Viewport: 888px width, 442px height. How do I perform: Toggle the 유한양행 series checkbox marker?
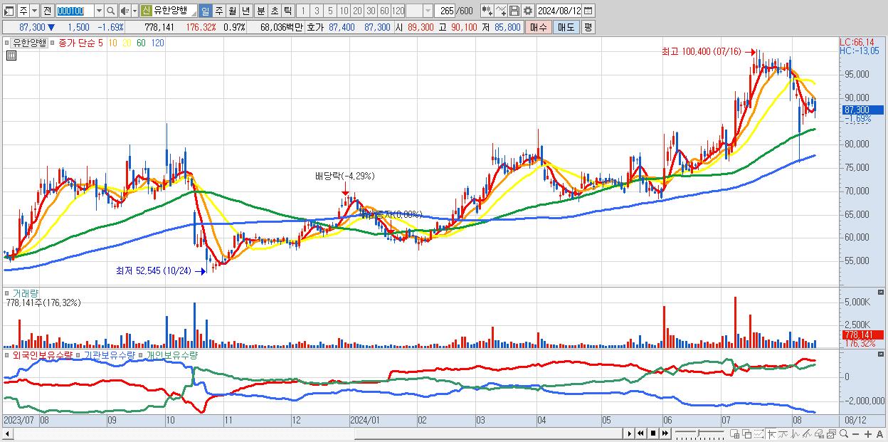pyautogui.click(x=8, y=43)
